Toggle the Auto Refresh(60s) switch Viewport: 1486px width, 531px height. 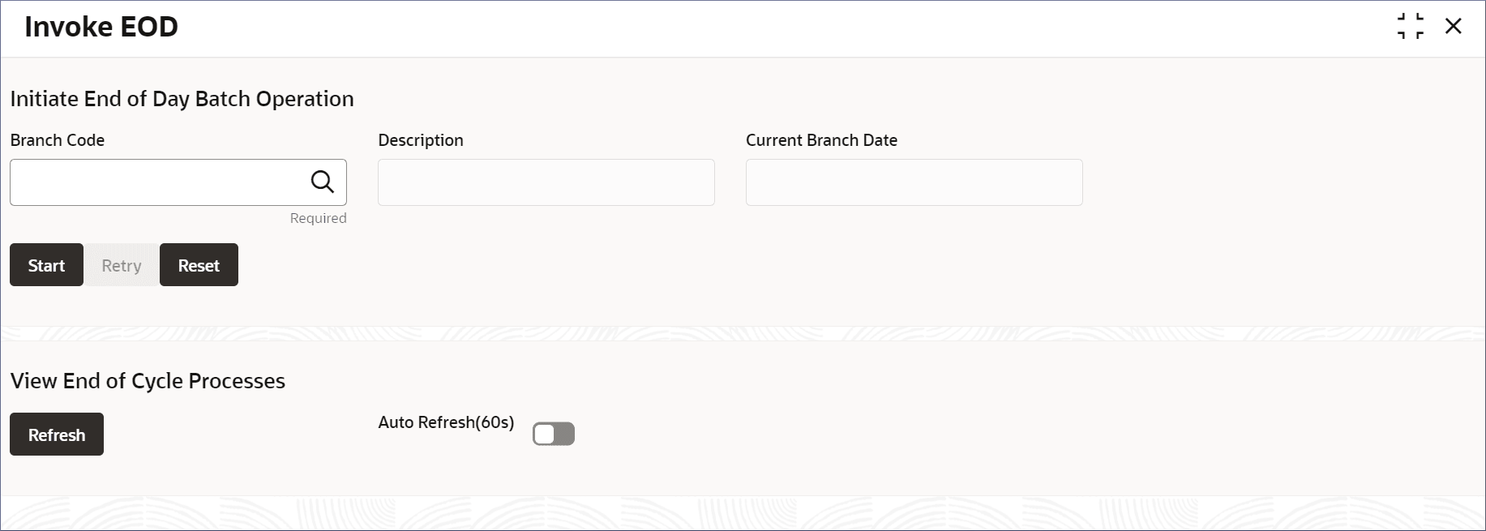(554, 435)
